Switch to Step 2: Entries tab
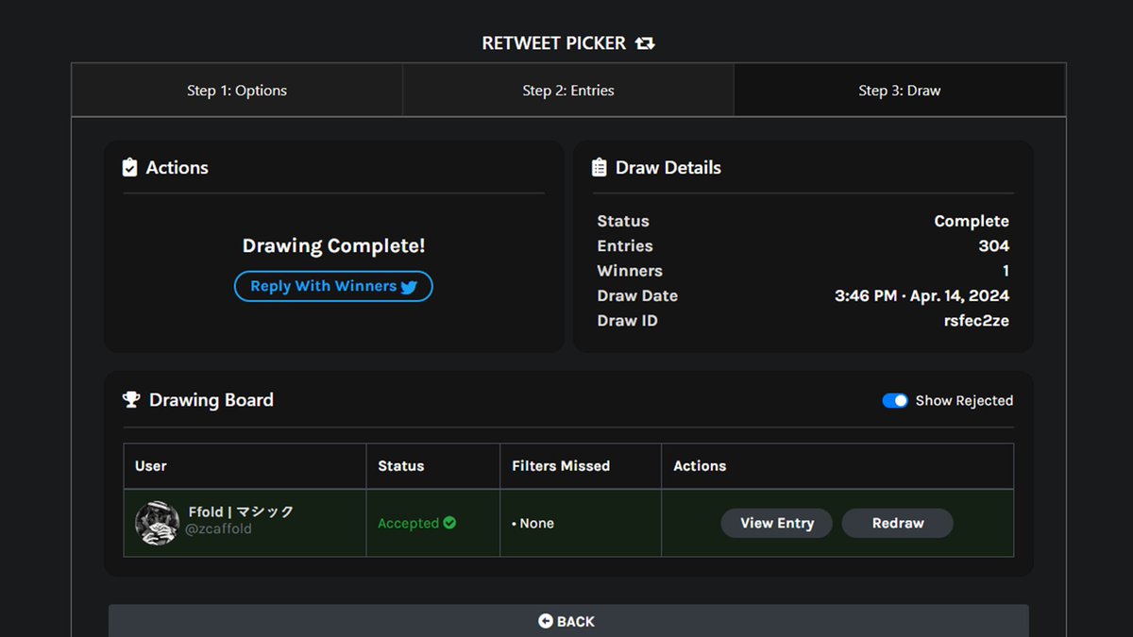 568,91
